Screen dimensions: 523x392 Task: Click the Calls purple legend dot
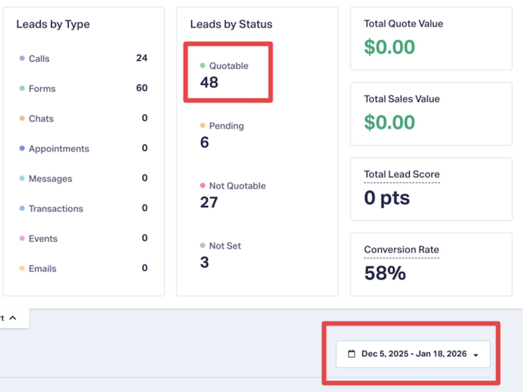pyautogui.click(x=22, y=58)
